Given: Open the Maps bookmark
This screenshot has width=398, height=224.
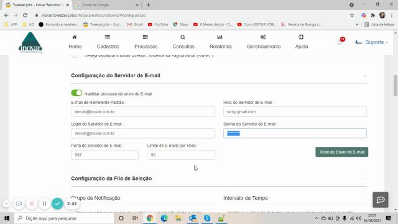Looking at the screenshot, I should [181, 24].
